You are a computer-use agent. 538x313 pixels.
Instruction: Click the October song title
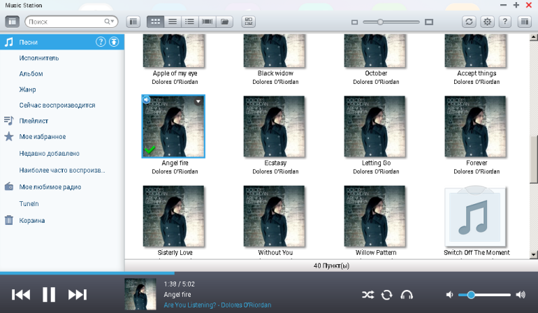[x=376, y=73]
